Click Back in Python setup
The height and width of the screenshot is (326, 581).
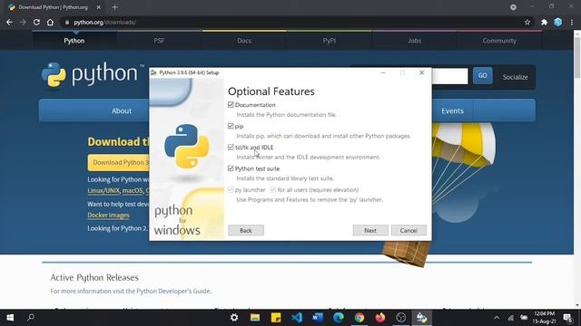pyautogui.click(x=246, y=230)
